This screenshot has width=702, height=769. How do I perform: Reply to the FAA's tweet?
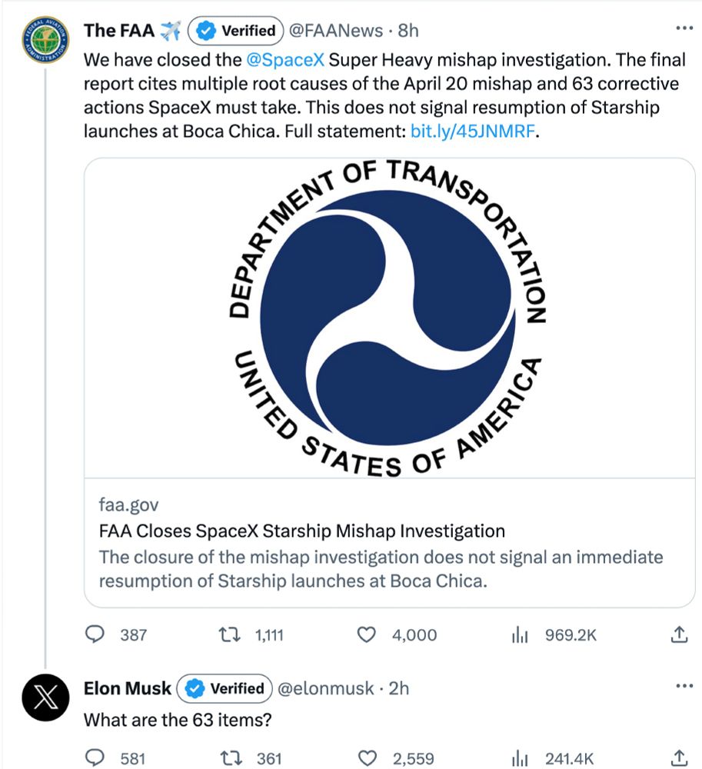[x=94, y=634]
